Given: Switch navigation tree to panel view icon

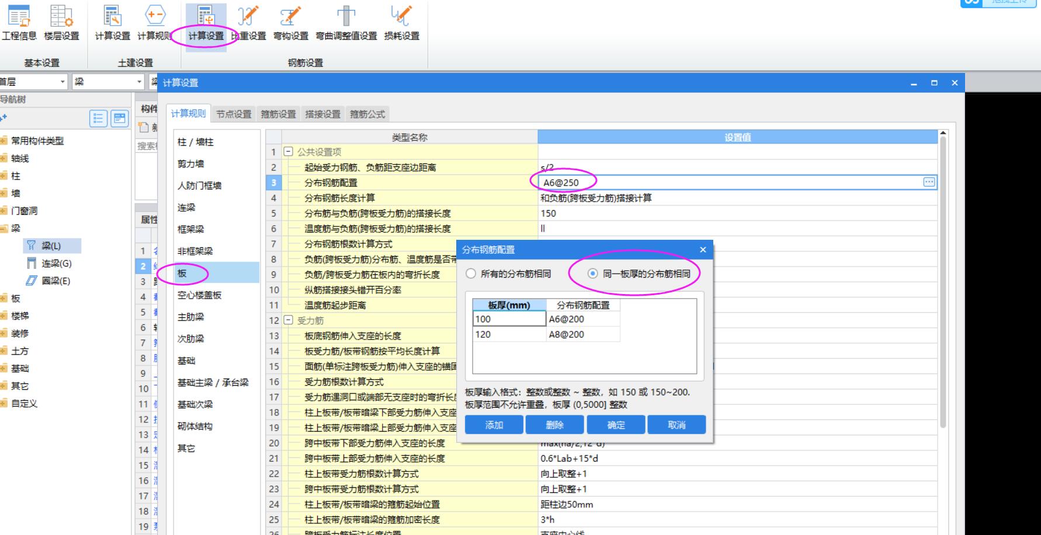Looking at the screenshot, I should [x=120, y=118].
